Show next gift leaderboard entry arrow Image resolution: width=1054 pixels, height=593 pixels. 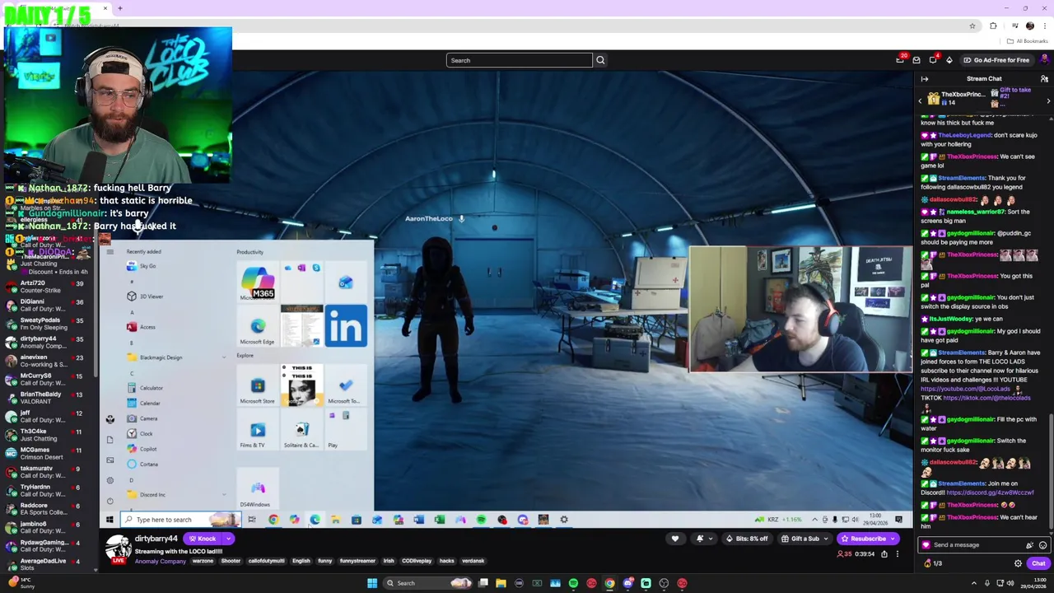[1048, 100]
